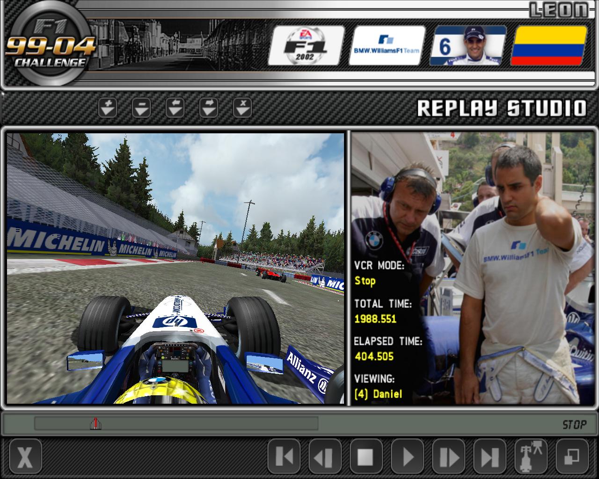The width and height of the screenshot is (599, 479).
Task: Click the BMW WilliamsF1 Team logo
Action: coord(387,45)
